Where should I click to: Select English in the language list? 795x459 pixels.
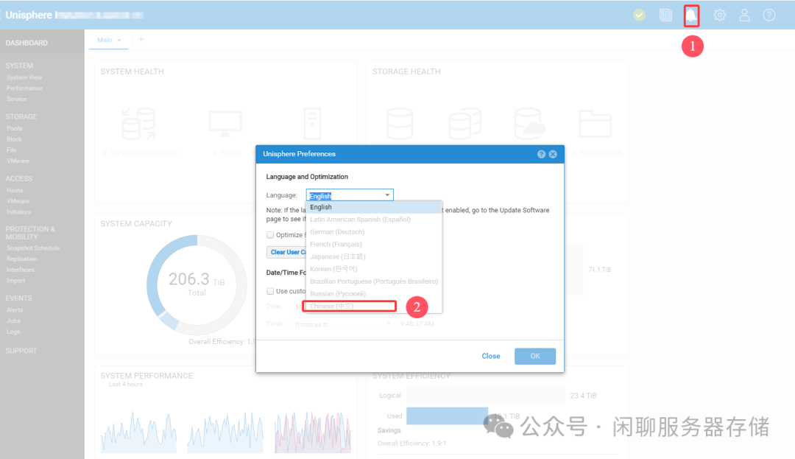[374, 207]
